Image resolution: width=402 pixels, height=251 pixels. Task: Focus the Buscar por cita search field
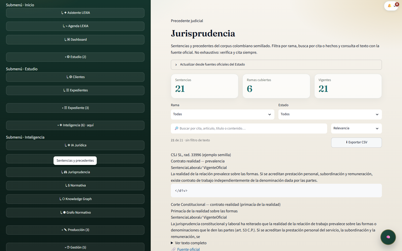pos(249,128)
